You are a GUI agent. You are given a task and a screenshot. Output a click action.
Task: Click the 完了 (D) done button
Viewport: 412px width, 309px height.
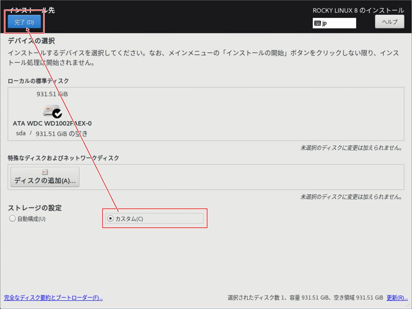[x=24, y=22]
